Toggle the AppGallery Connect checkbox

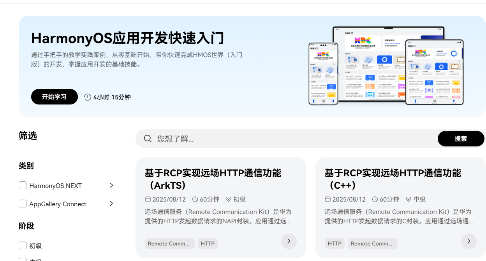(23, 204)
